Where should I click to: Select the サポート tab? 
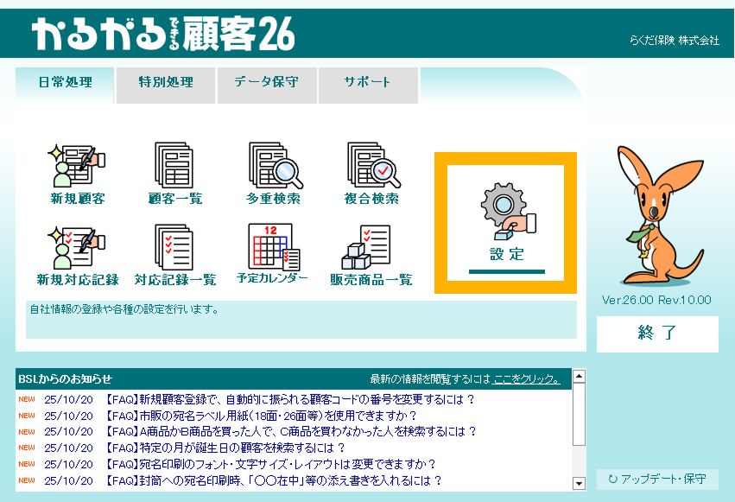click(368, 83)
